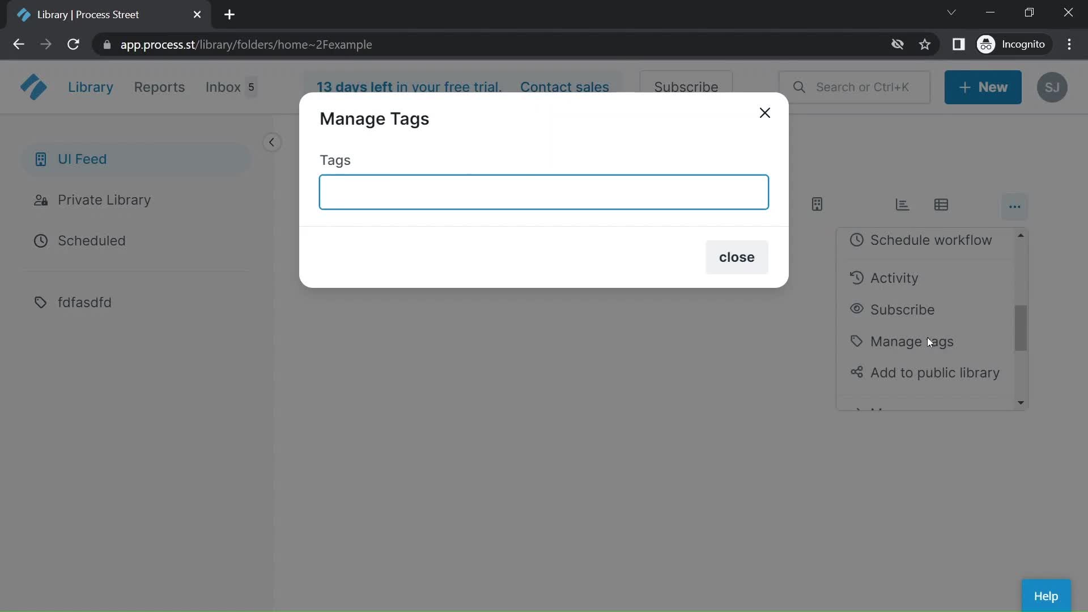1088x612 pixels.
Task: Open the Library navigation item
Action: pyautogui.click(x=91, y=87)
